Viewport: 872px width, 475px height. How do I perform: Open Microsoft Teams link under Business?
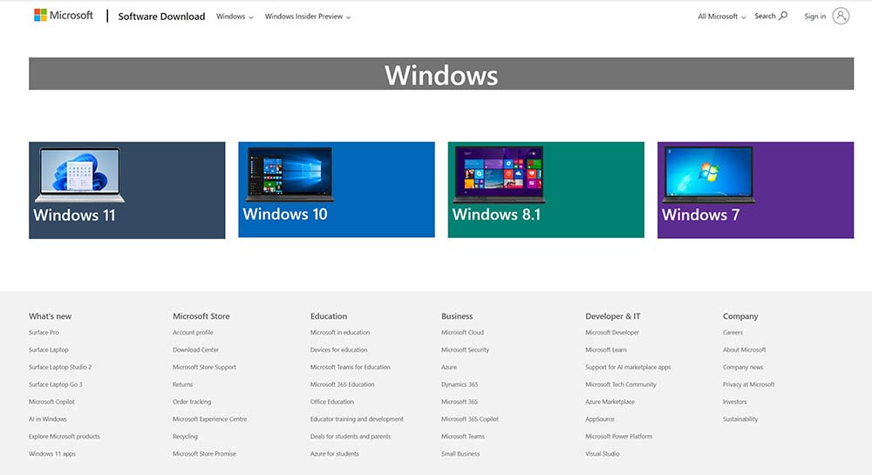pyautogui.click(x=463, y=436)
